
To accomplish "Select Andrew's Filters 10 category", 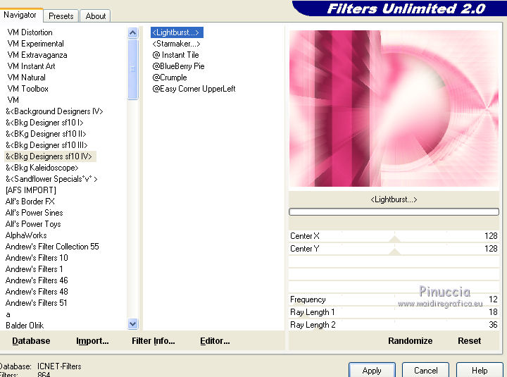I will (x=37, y=258).
